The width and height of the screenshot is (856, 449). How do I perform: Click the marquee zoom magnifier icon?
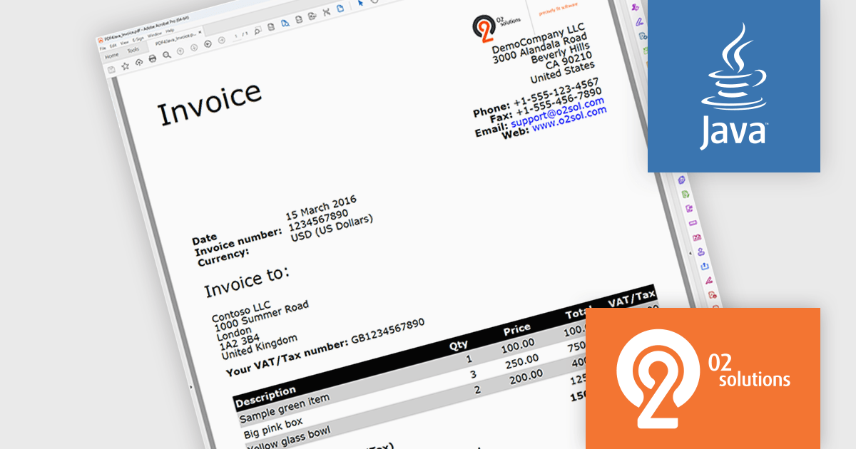point(258,29)
